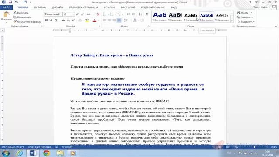This screenshot has height=157, width=279.
Task: Apply Заголовок 4 style in gallery
Action: [206, 17]
